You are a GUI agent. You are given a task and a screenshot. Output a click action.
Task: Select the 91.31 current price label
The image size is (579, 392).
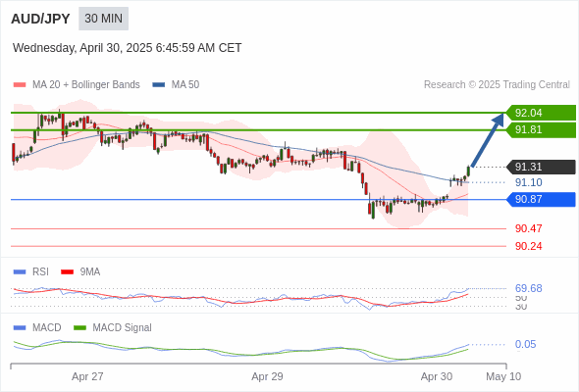pos(541,167)
